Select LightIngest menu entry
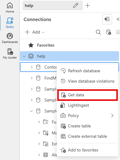This screenshot has height=160, width=120. pyautogui.click(x=88, y=105)
